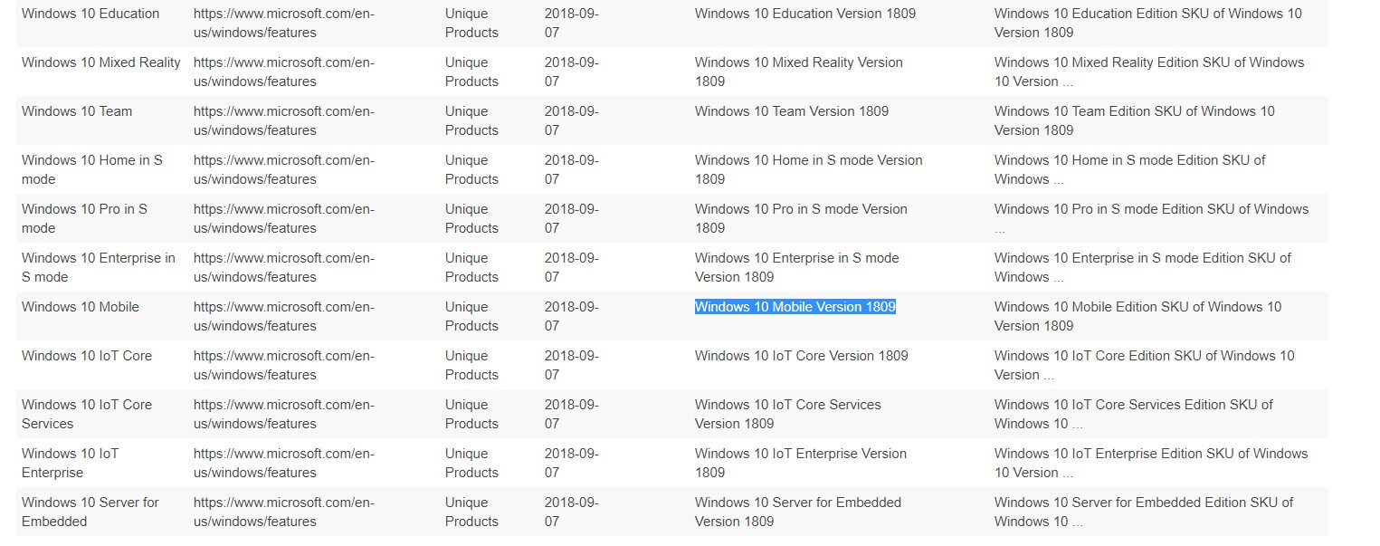
Task: Expand truncated Server for Embedded description ellipsis
Action: 1078,522
